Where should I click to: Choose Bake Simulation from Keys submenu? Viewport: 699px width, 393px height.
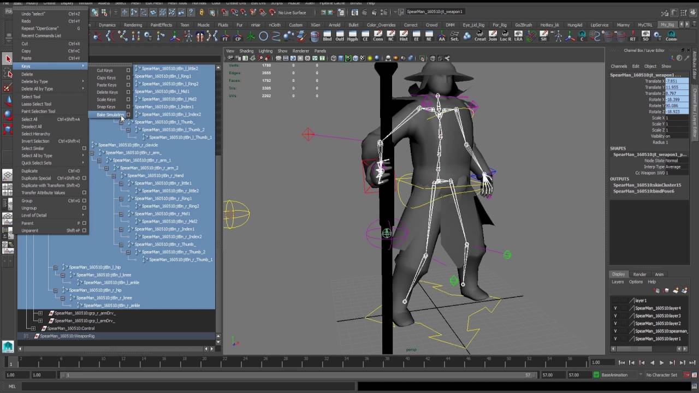point(109,115)
